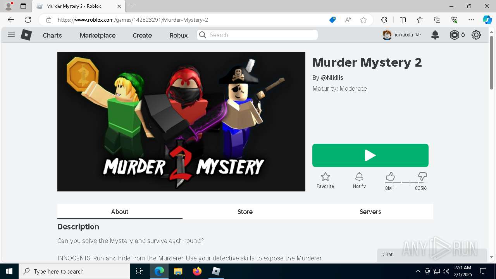Open Marketplace in Roblox navigation
Image resolution: width=496 pixels, height=279 pixels.
98,35
